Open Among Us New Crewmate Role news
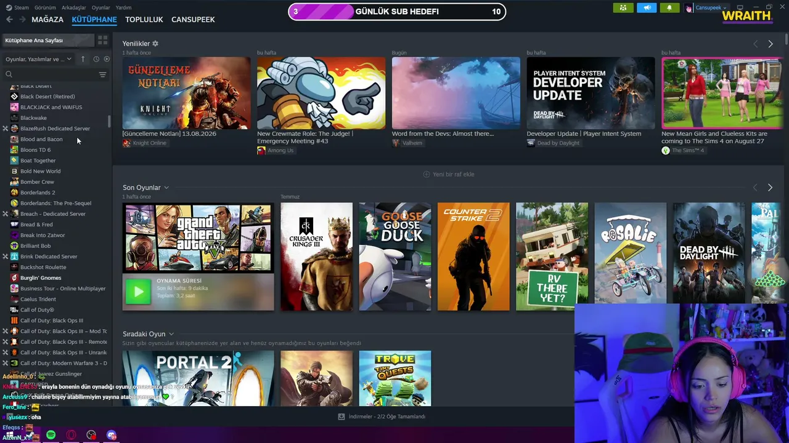Image resolution: width=789 pixels, height=443 pixels. 321,93
